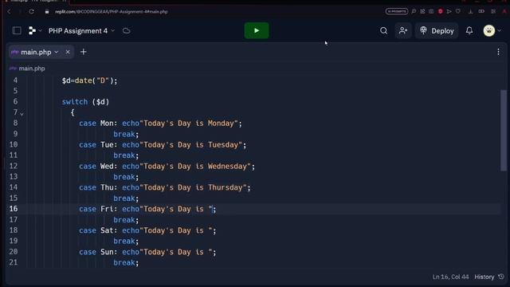Click the "Today's Day is Wednesday" string

click(x=195, y=167)
